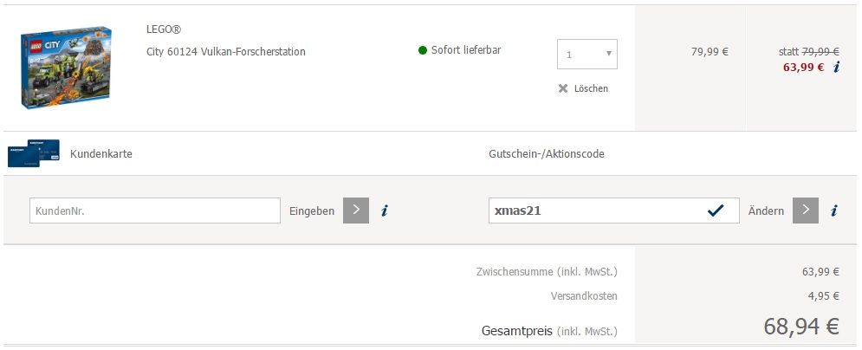The width and height of the screenshot is (862, 350).
Task: Click the Versandkosten amount 4,95 €
Action: tap(824, 296)
